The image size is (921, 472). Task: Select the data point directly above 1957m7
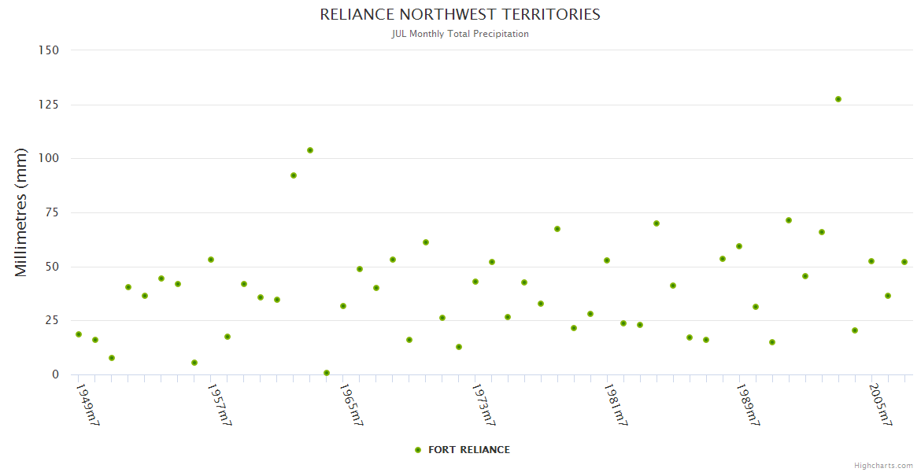point(211,260)
